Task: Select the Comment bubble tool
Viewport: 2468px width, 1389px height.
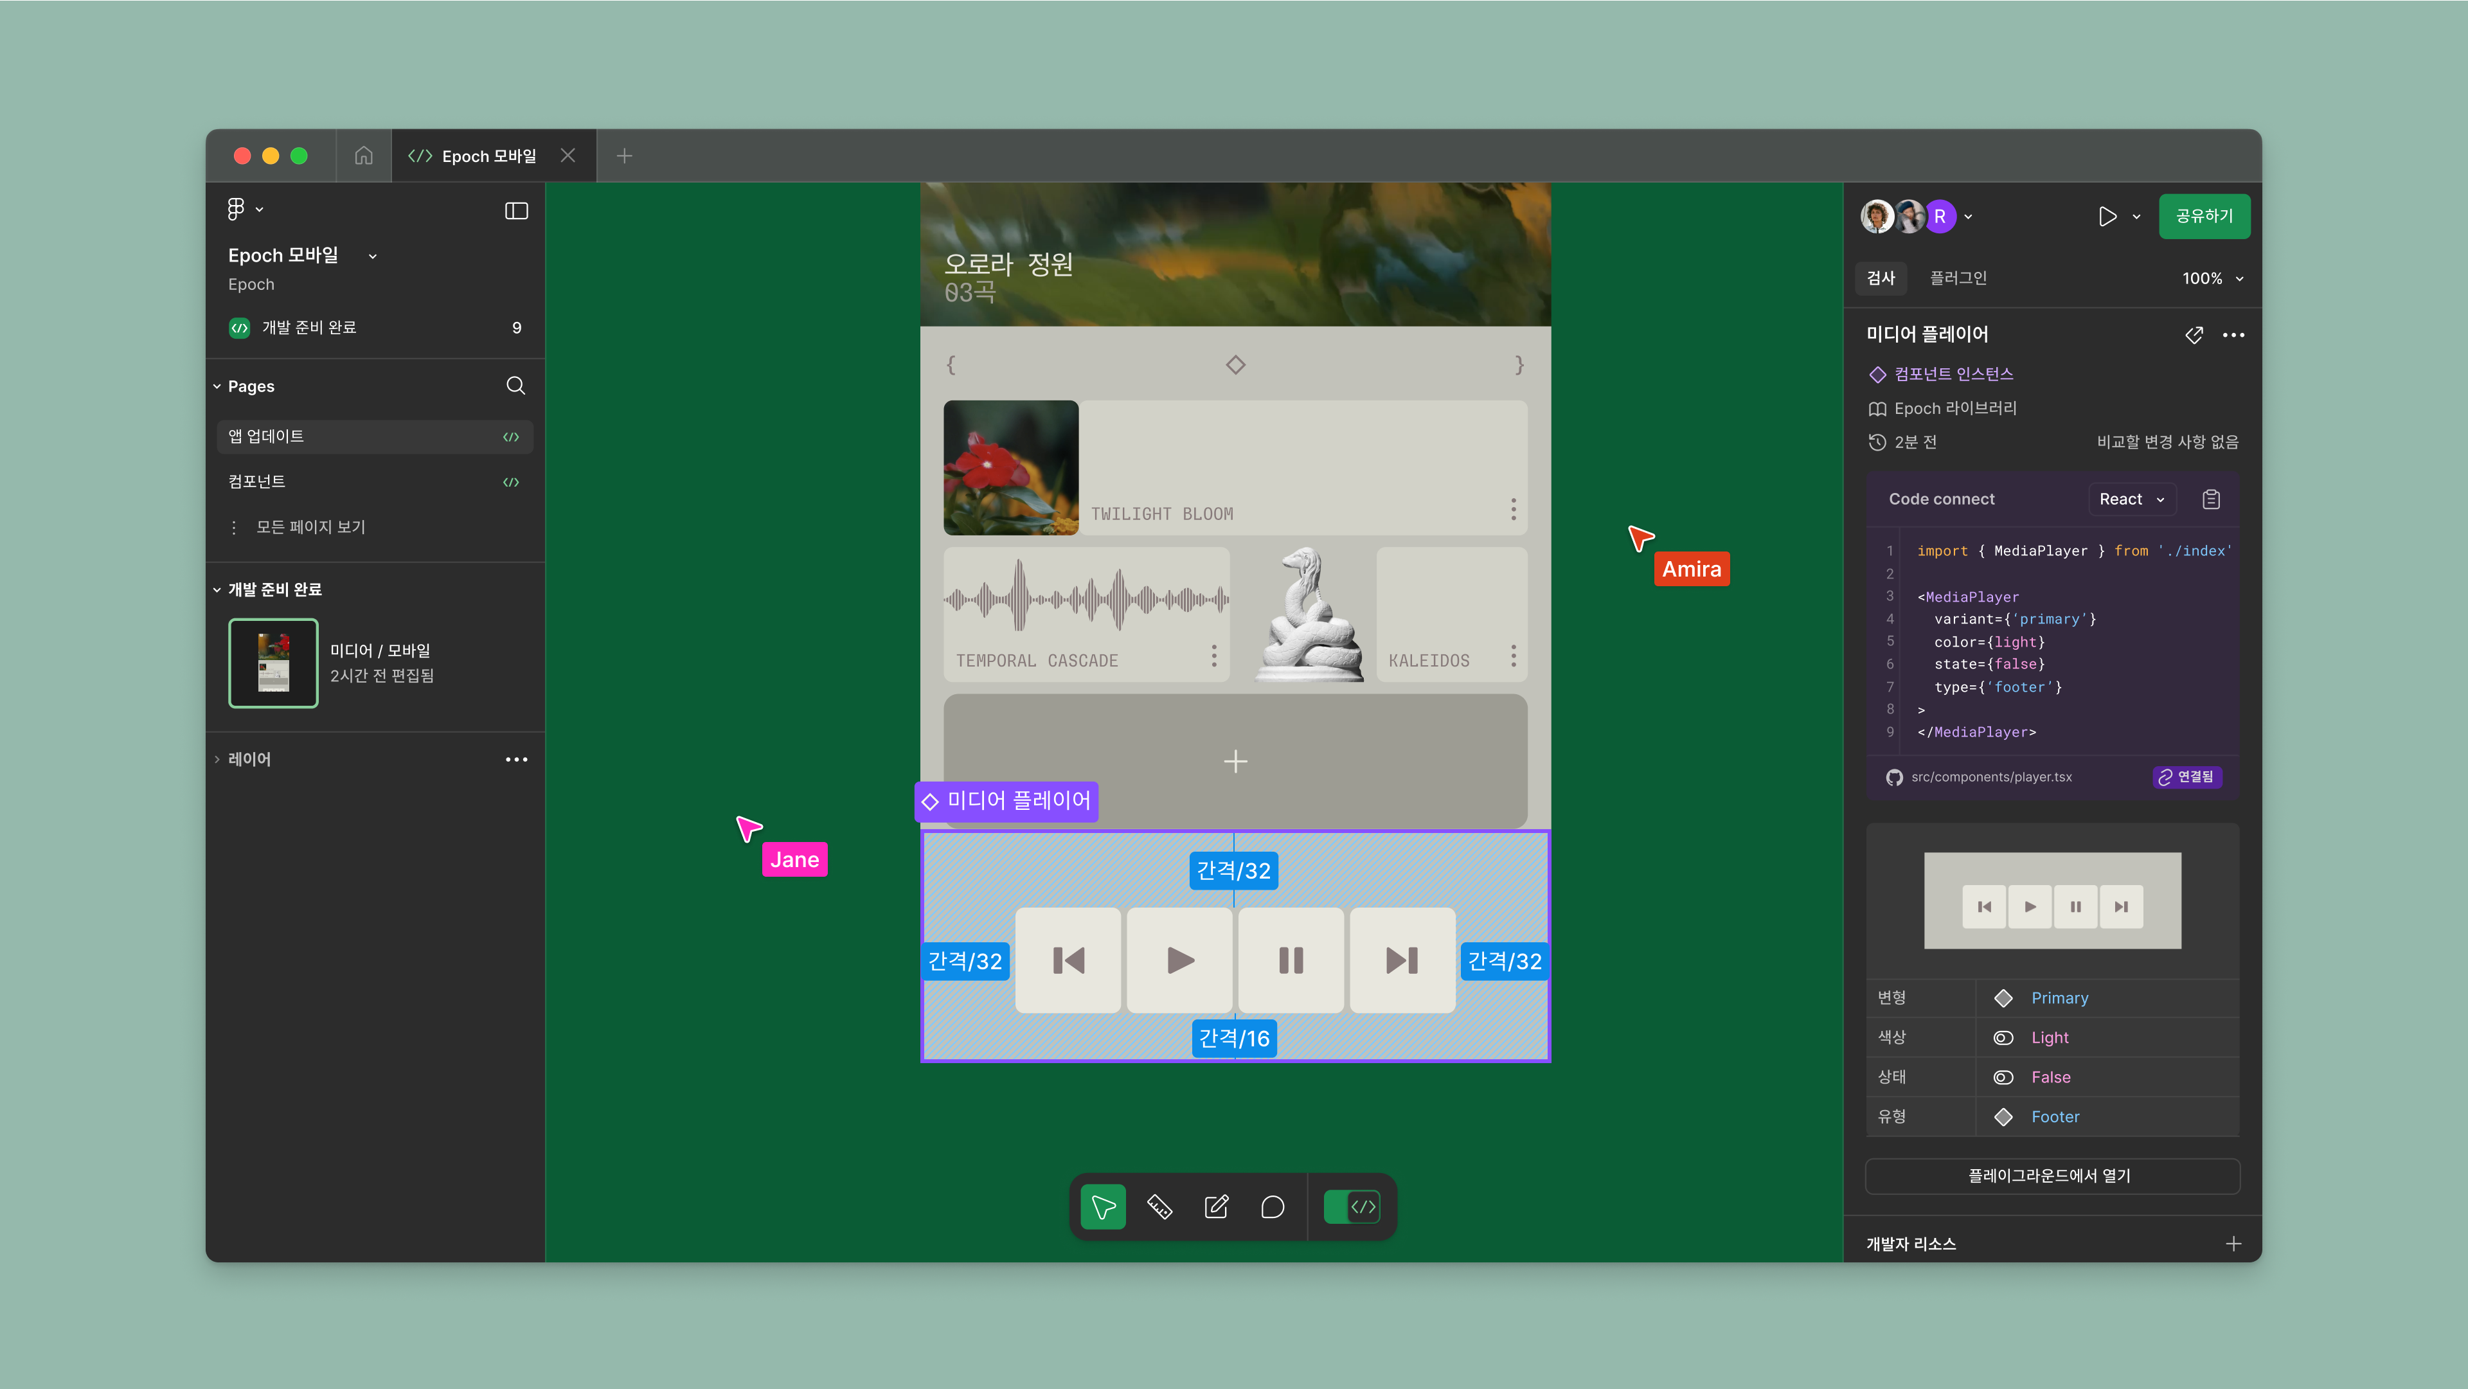Action: coord(1273,1207)
